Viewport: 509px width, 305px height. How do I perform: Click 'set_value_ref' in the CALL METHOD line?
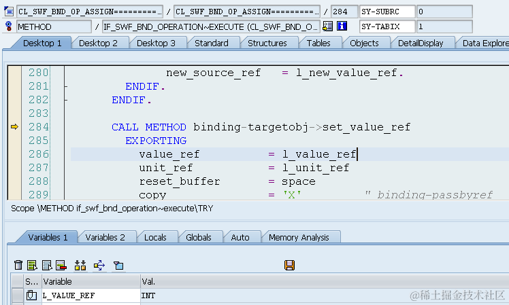366,127
